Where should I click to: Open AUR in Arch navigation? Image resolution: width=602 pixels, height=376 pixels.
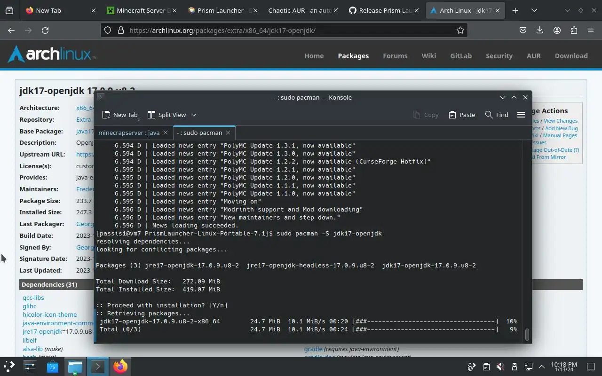[x=533, y=55]
